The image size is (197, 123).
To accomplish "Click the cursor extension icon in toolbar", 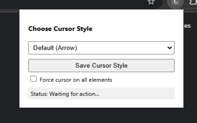I will tap(175, 2).
